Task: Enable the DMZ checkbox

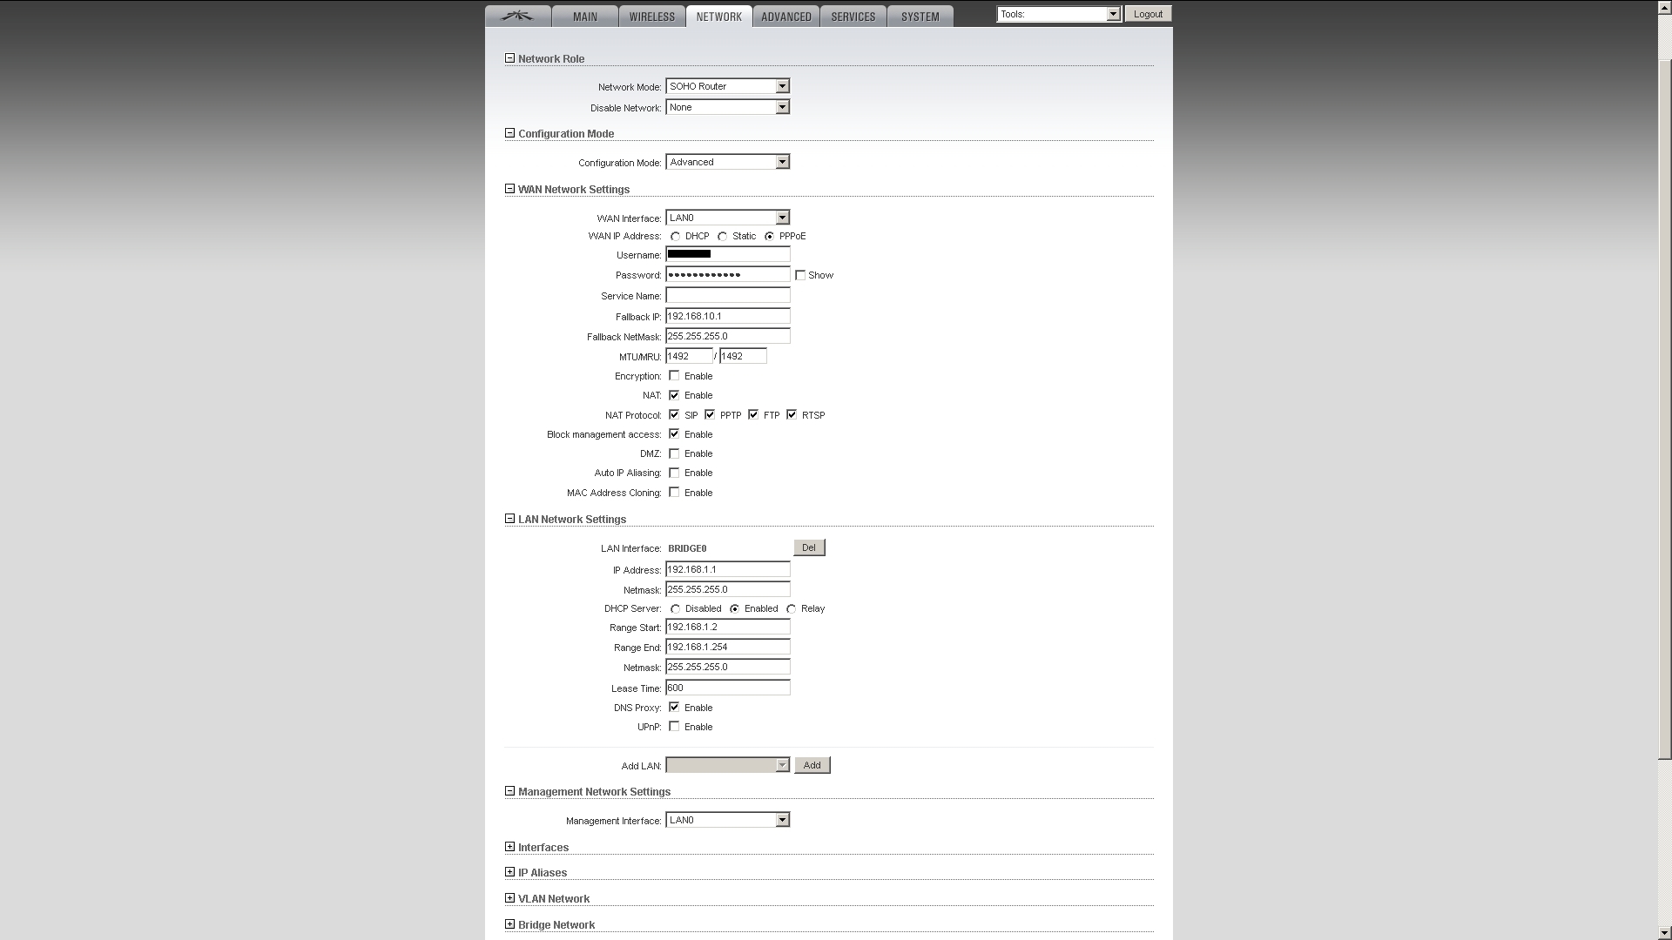Action: pyautogui.click(x=674, y=453)
